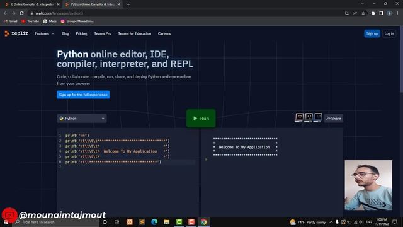
Task: Share the repl
Action: pyautogui.click(x=333, y=119)
